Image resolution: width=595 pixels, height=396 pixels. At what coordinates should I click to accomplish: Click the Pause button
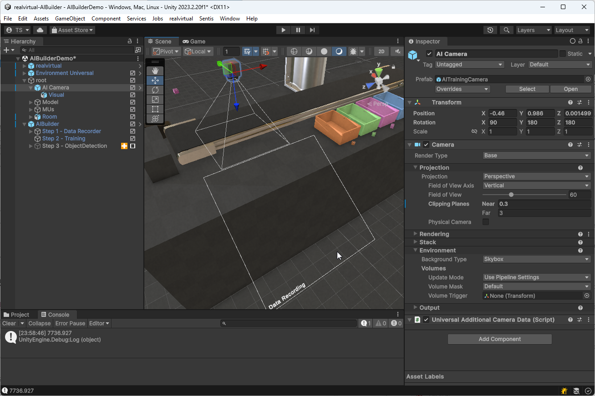click(298, 30)
